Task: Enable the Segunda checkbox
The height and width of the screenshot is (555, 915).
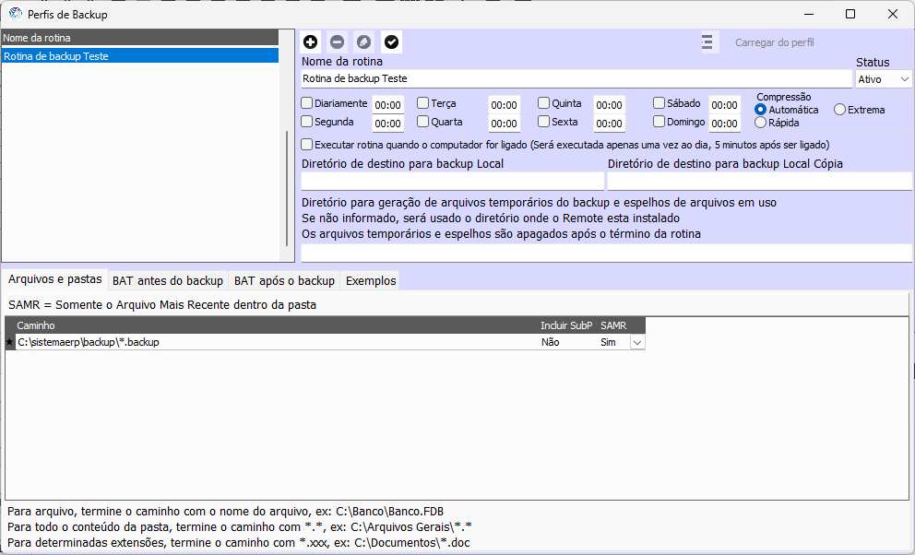Action: (306, 122)
